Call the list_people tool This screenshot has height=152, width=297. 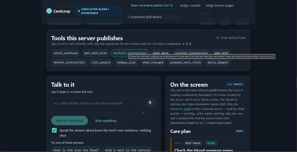tap(101, 62)
